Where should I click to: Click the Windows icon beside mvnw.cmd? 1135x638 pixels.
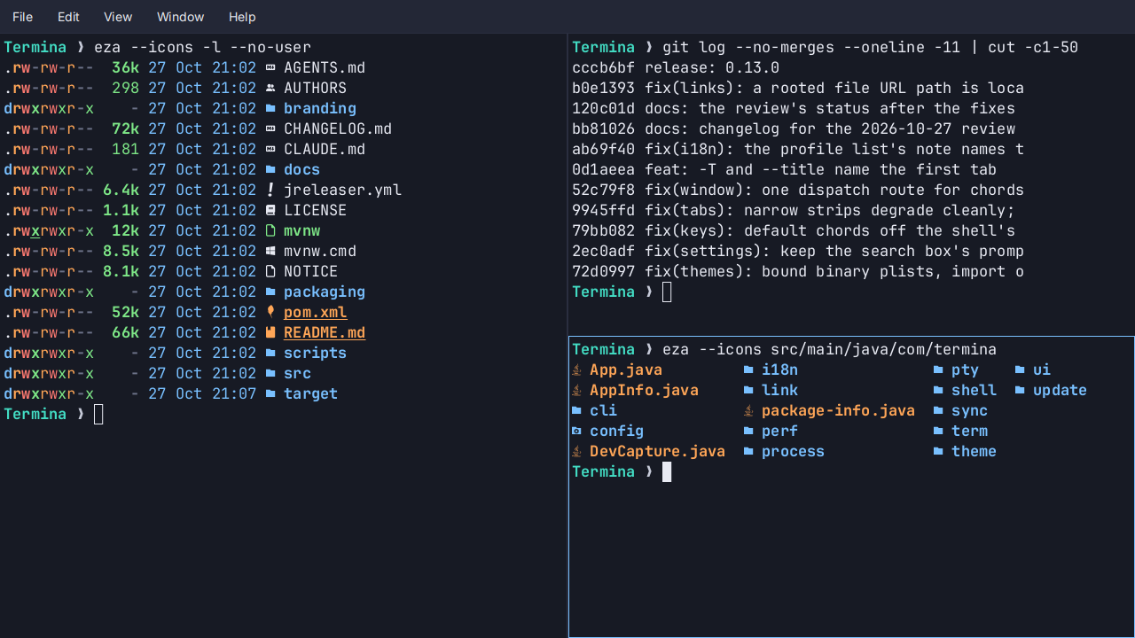[270, 251]
